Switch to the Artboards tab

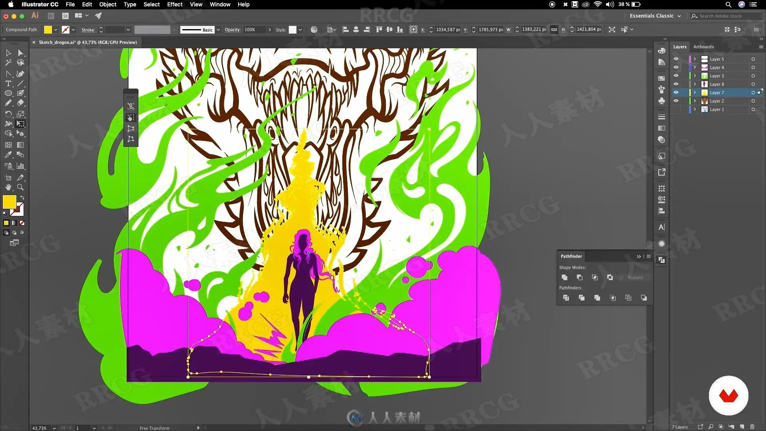click(x=703, y=47)
